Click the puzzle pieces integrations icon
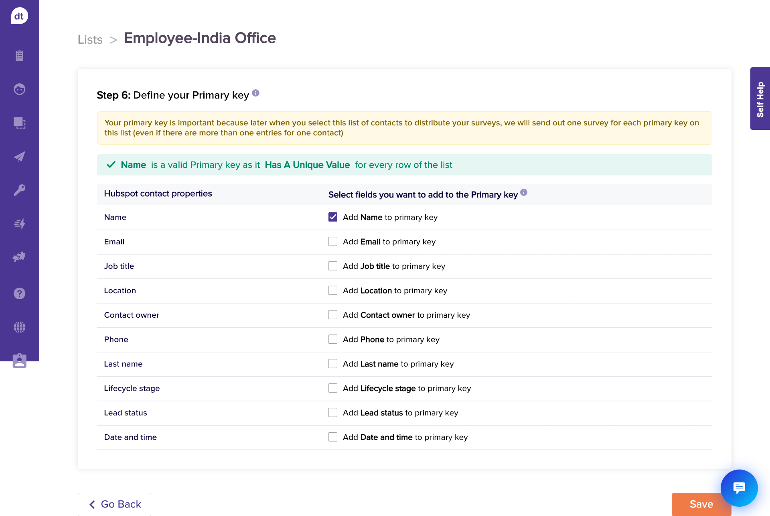 tap(19, 257)
